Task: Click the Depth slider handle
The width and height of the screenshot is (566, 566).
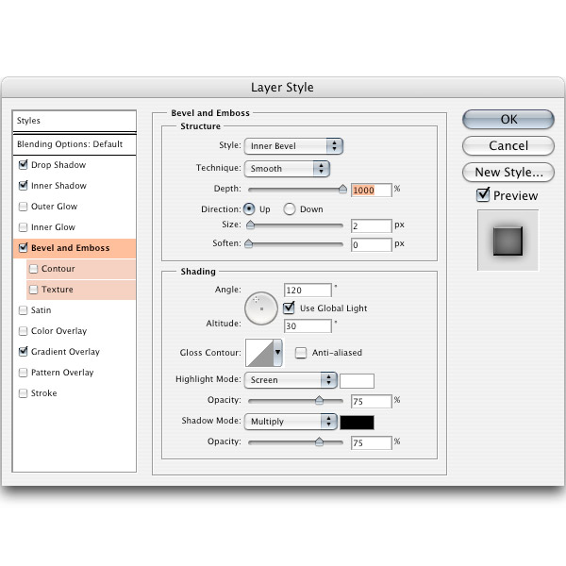Action: [x=342, y=190]
